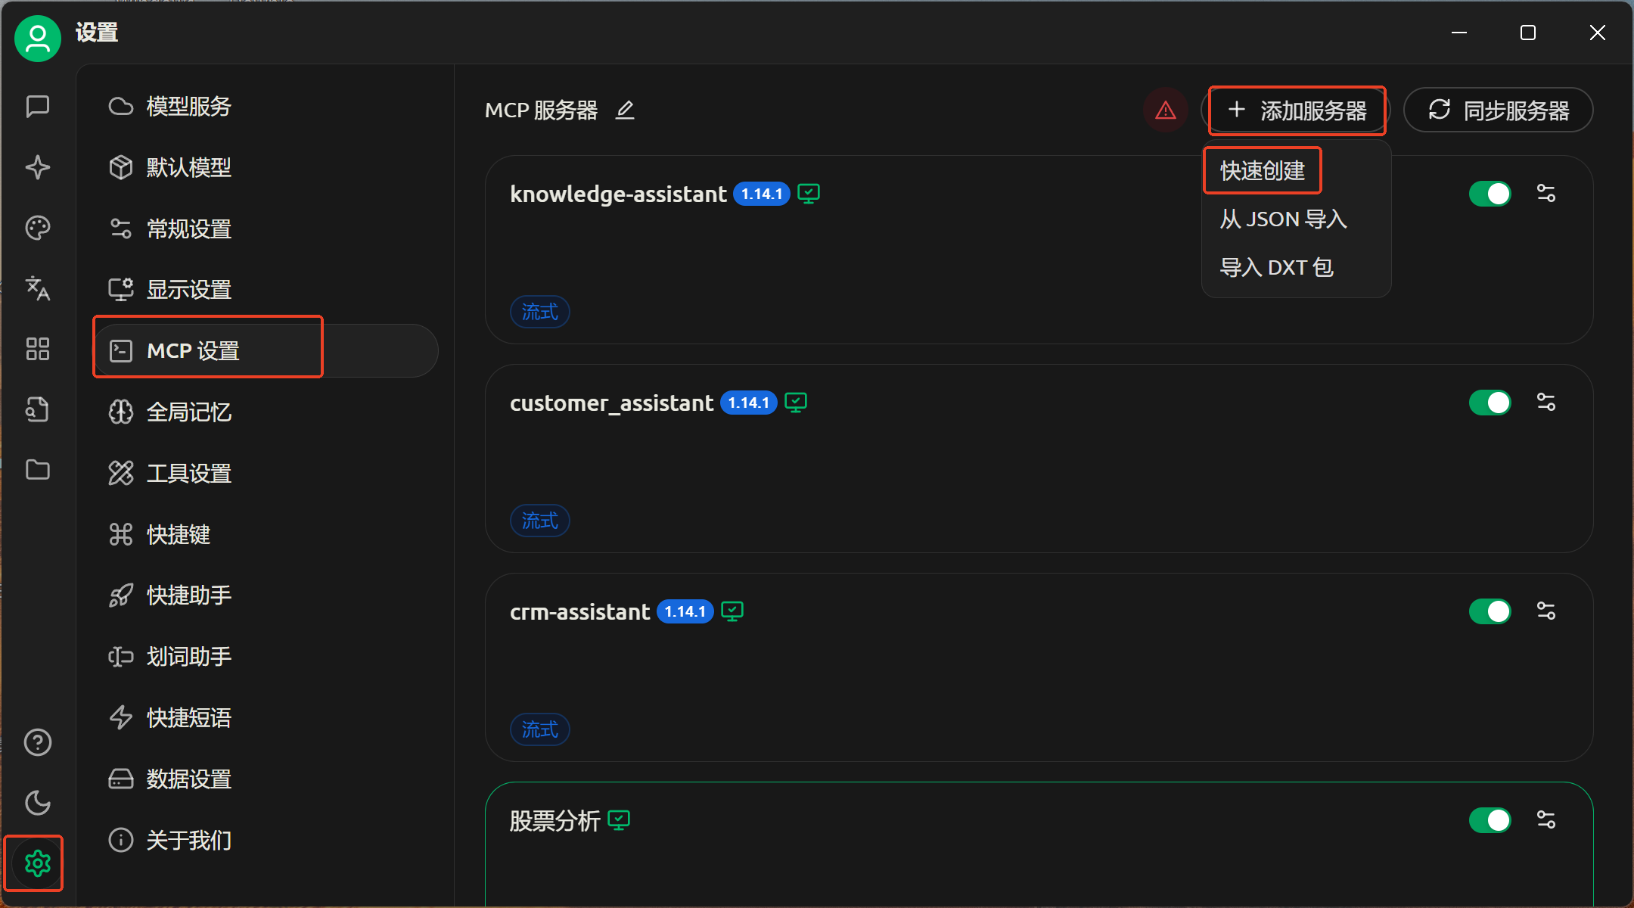Click edit pencil next to MCP 服务器
The image size is (1634, 908).
click(x=625, y=110)
